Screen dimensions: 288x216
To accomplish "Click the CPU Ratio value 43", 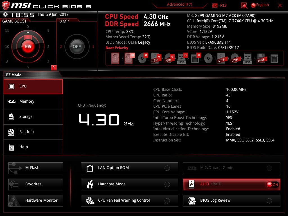I will pos(228,95).
